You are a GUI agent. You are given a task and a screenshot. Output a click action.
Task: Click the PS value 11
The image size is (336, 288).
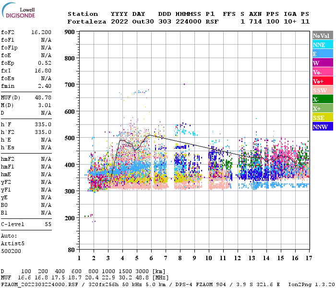pyautogui.click(x=305, y=22)
